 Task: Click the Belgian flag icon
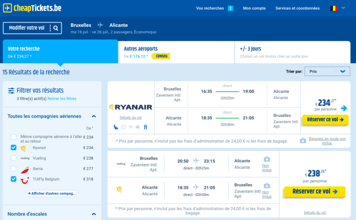coord(334,8)
